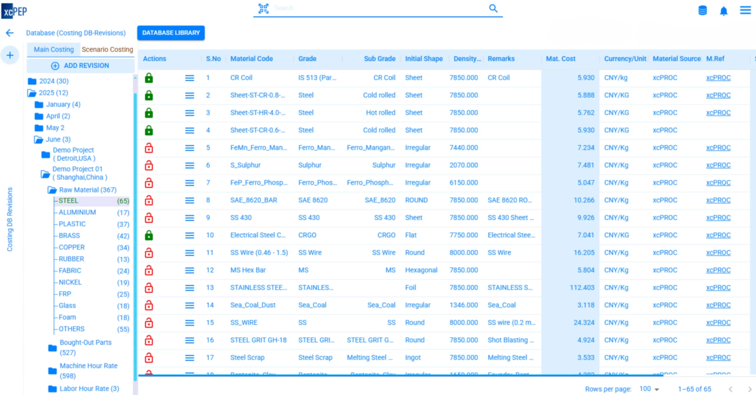Image resolution: width=756 pixels, height=395 pixels.
Task: Toggle the red lock on S_Sulphur row
Action: (149, 165)
